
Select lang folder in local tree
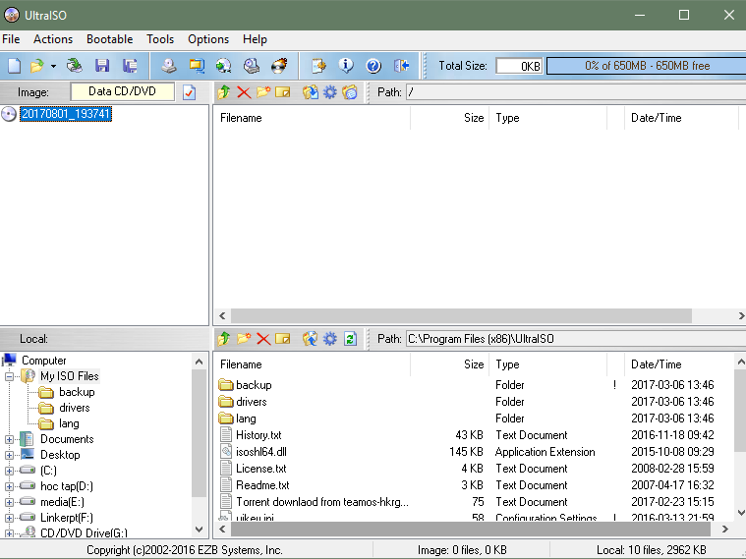click(x=69, y=423)
